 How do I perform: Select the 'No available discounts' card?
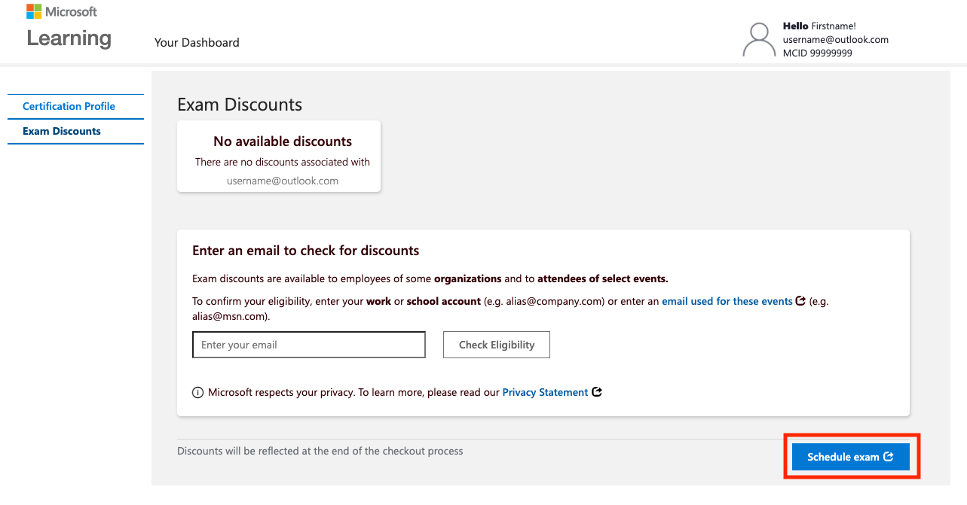pyautogui.click(x=279, y=156)
